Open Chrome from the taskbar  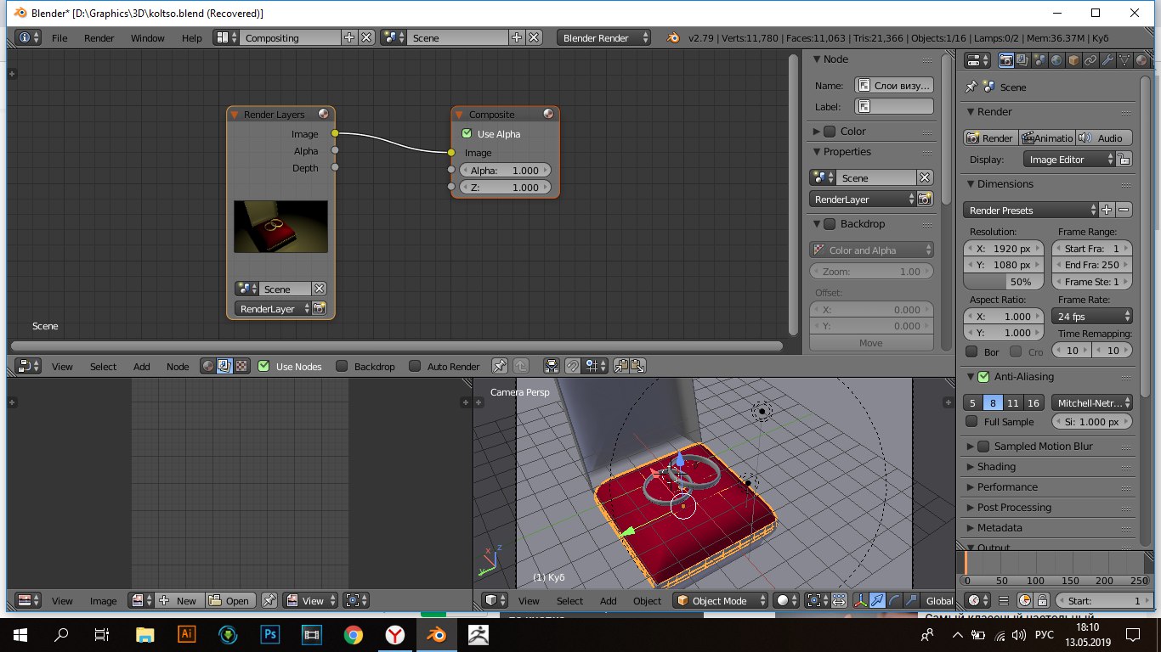354,633
